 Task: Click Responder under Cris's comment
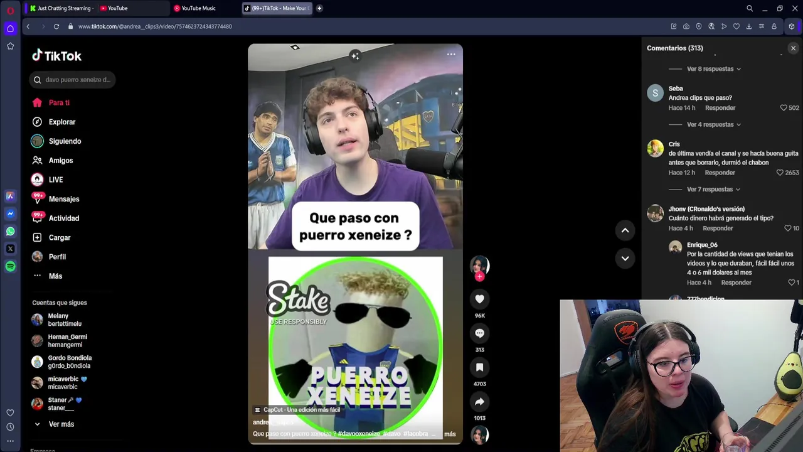click(720, 173)
